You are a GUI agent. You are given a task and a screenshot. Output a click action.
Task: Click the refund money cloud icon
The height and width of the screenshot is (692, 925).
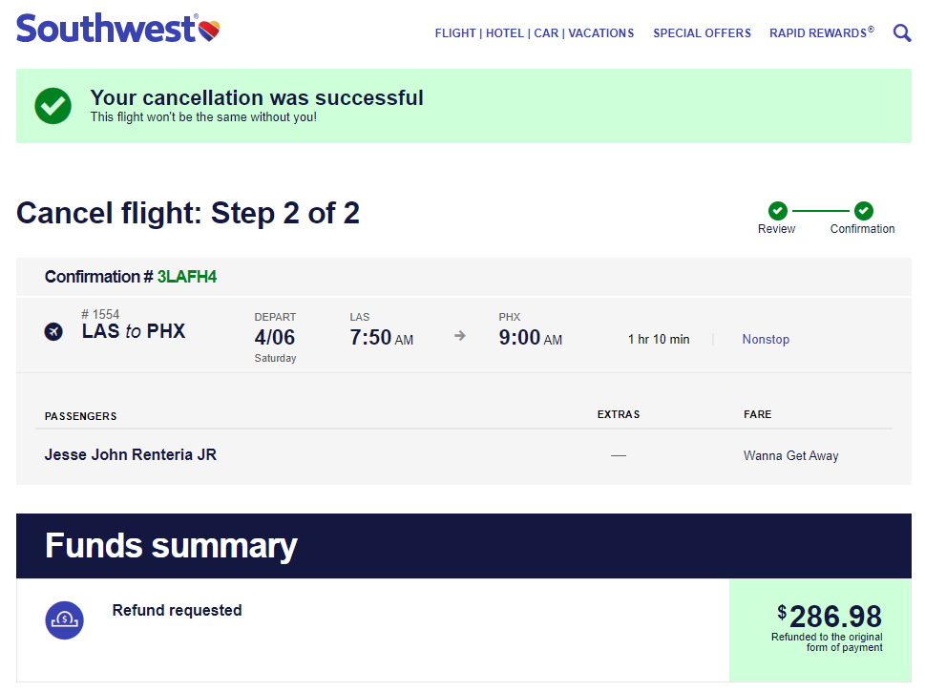coord(64,620)
